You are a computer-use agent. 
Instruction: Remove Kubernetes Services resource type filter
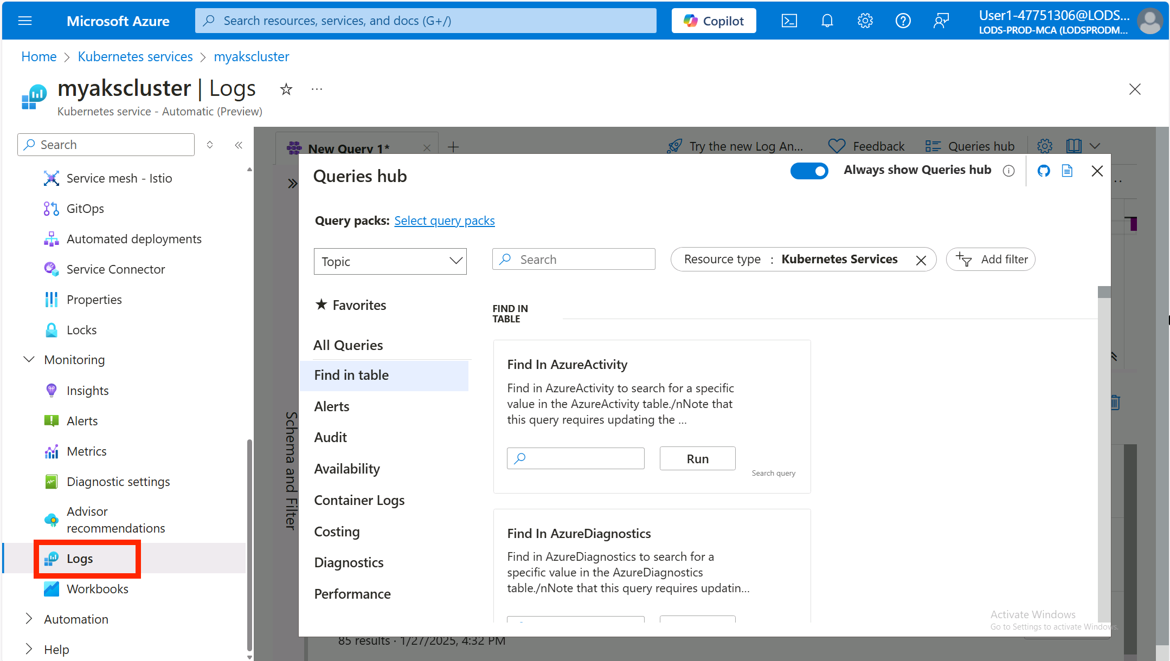tap(923, 258)
